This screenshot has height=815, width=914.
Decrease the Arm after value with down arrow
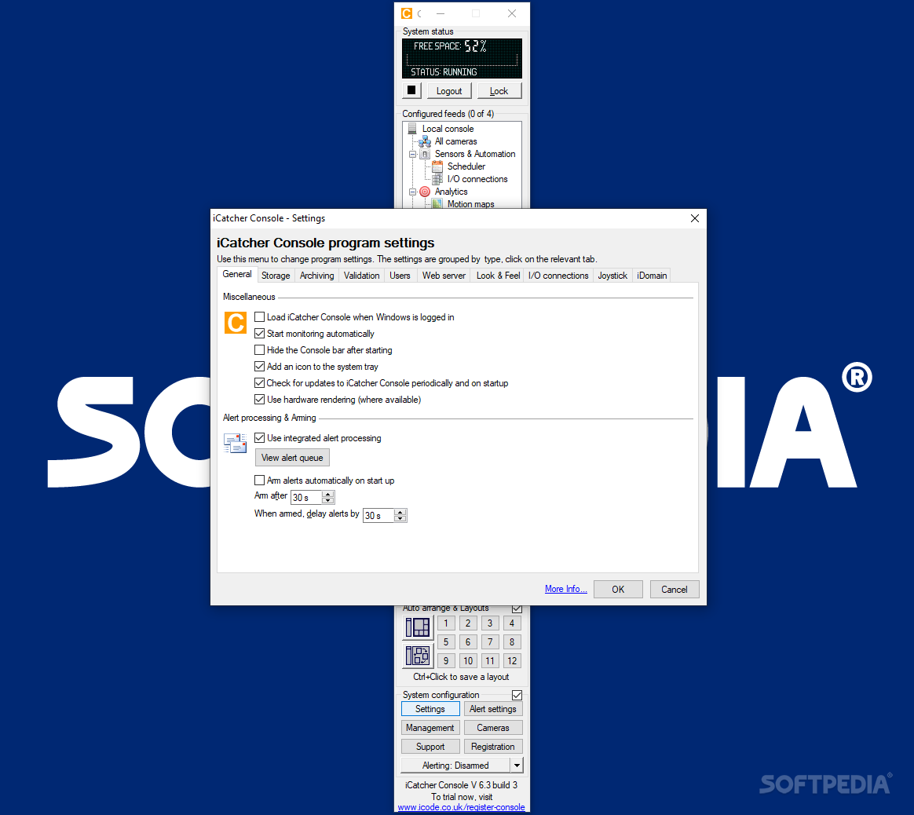coord(328,500)
